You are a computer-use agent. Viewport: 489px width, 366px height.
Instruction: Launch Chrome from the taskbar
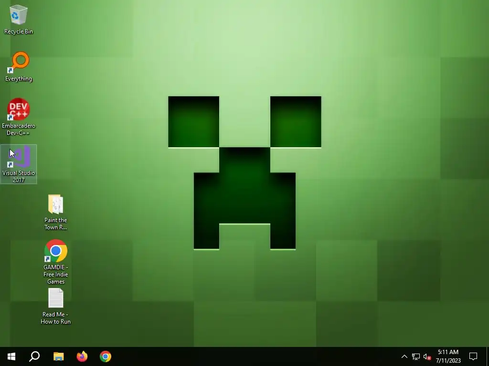click(106, 356)
